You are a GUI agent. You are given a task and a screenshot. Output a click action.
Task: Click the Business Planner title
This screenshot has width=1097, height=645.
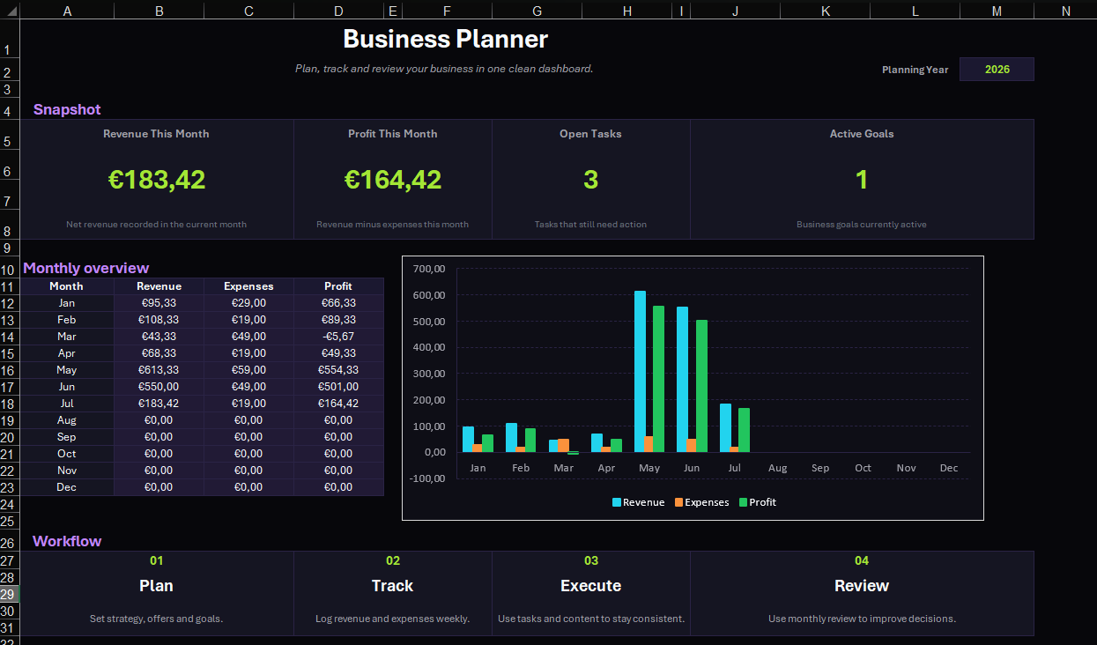click(x=445, y=39)
